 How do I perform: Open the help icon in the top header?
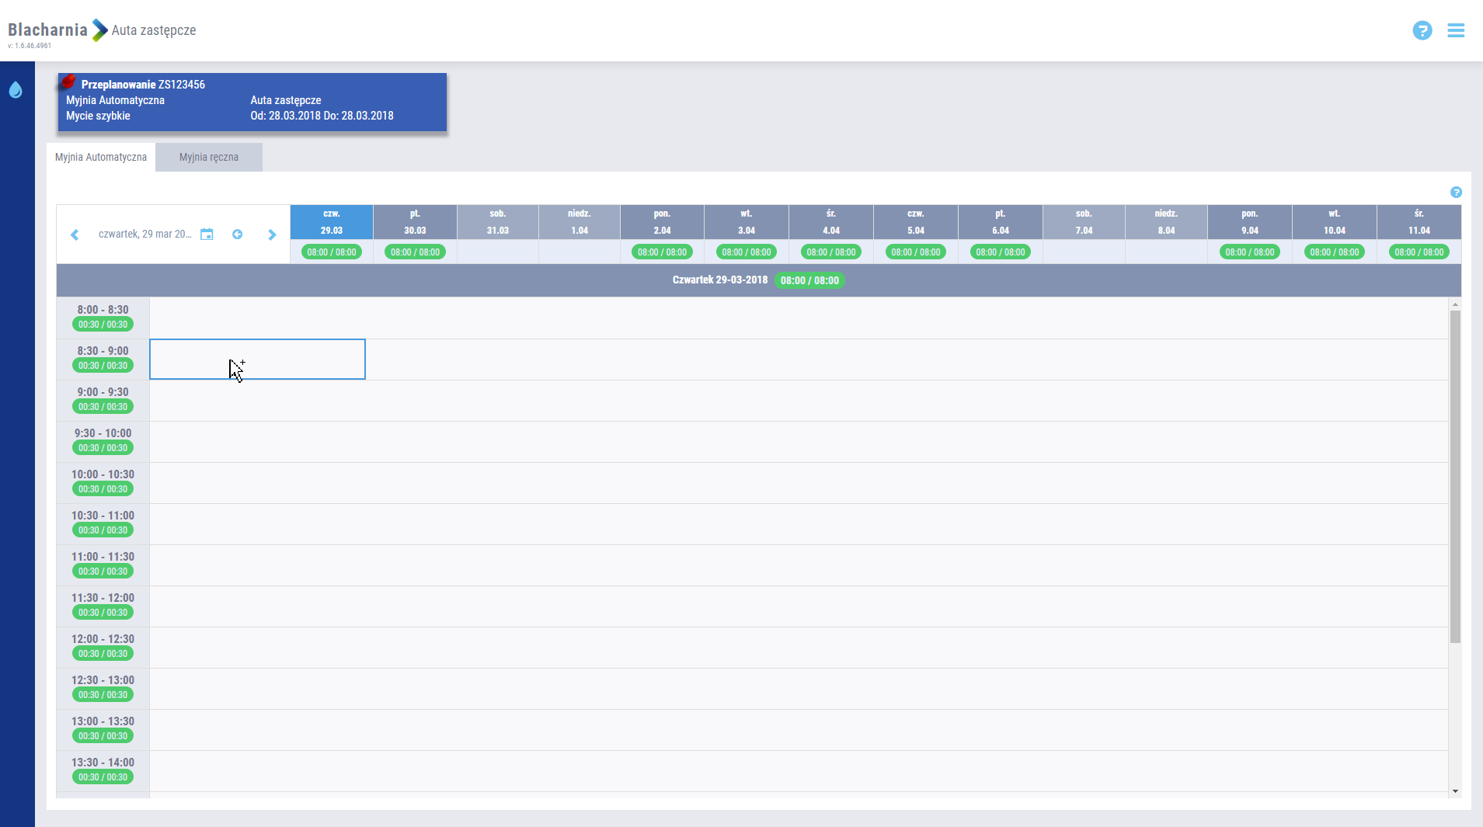point(1422,30)
